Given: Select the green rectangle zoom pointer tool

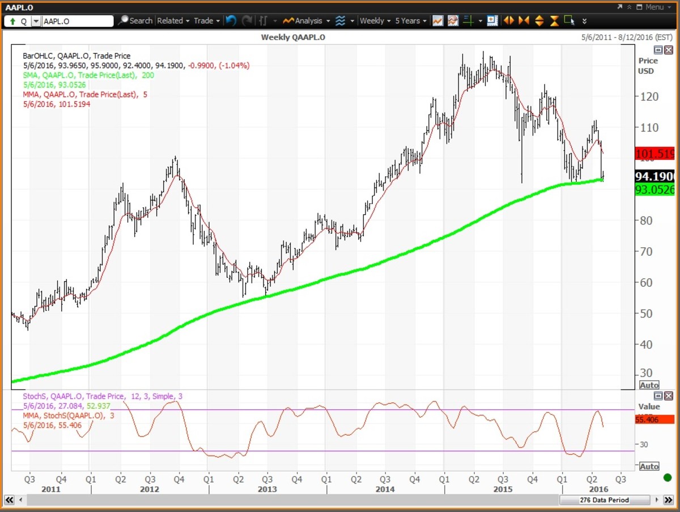Looking at the screenshot, I should tap(569, 20).
